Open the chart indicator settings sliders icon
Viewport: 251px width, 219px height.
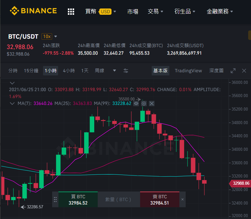click(x=126, y=71)
